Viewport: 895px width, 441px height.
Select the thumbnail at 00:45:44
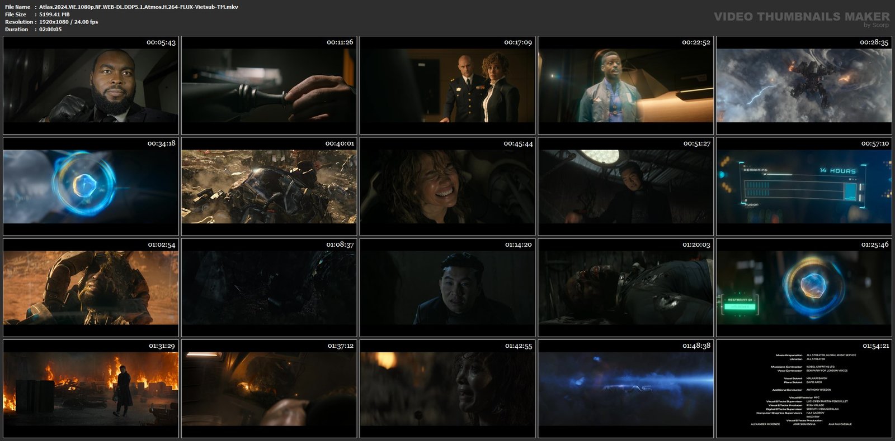point(447,186)
